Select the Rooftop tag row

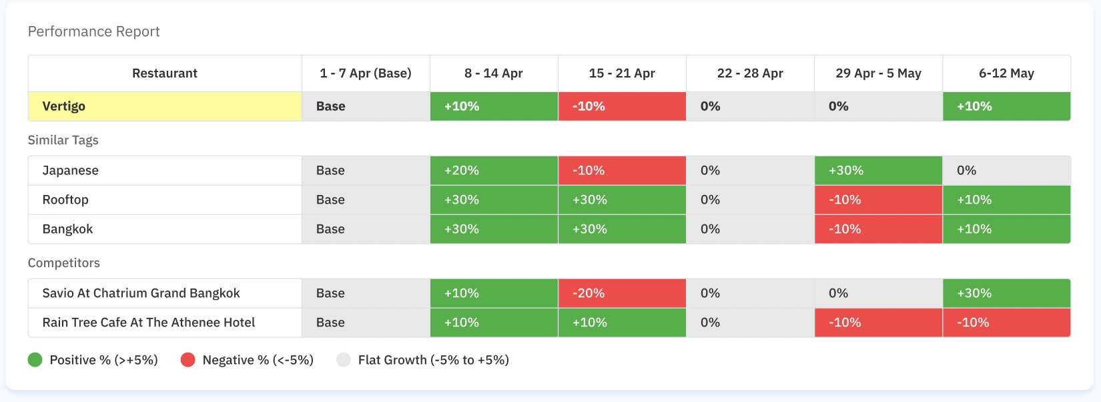tap(65, 200)
